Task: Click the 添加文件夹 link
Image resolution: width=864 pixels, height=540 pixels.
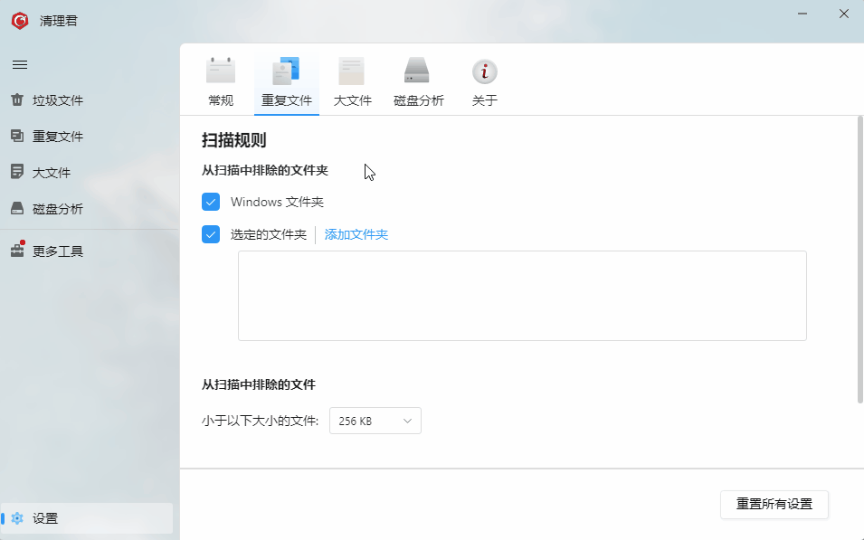Action: pyautogui.click(x=356, y=235)
